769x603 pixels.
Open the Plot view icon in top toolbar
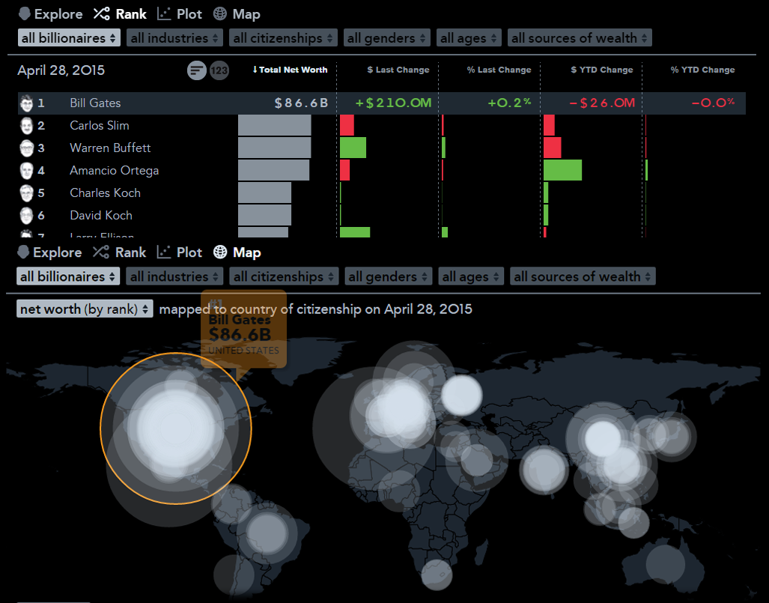pyautogui.click(x=162, y=13)
